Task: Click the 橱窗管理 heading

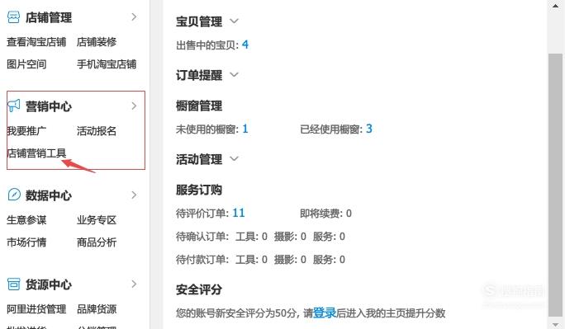Action: tap(199, 106)
